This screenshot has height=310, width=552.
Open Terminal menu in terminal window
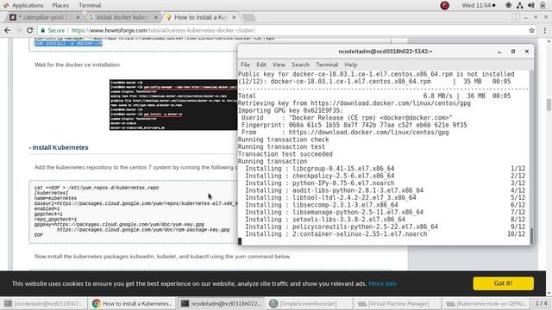(x=327, y=65)
